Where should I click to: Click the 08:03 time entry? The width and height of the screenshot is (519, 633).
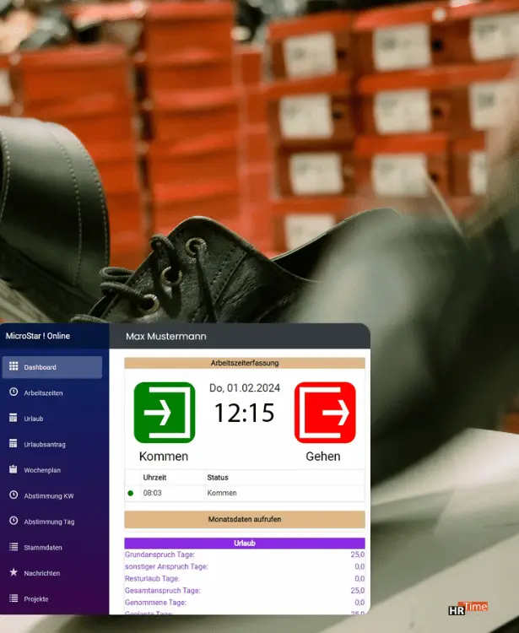[152, 493]
